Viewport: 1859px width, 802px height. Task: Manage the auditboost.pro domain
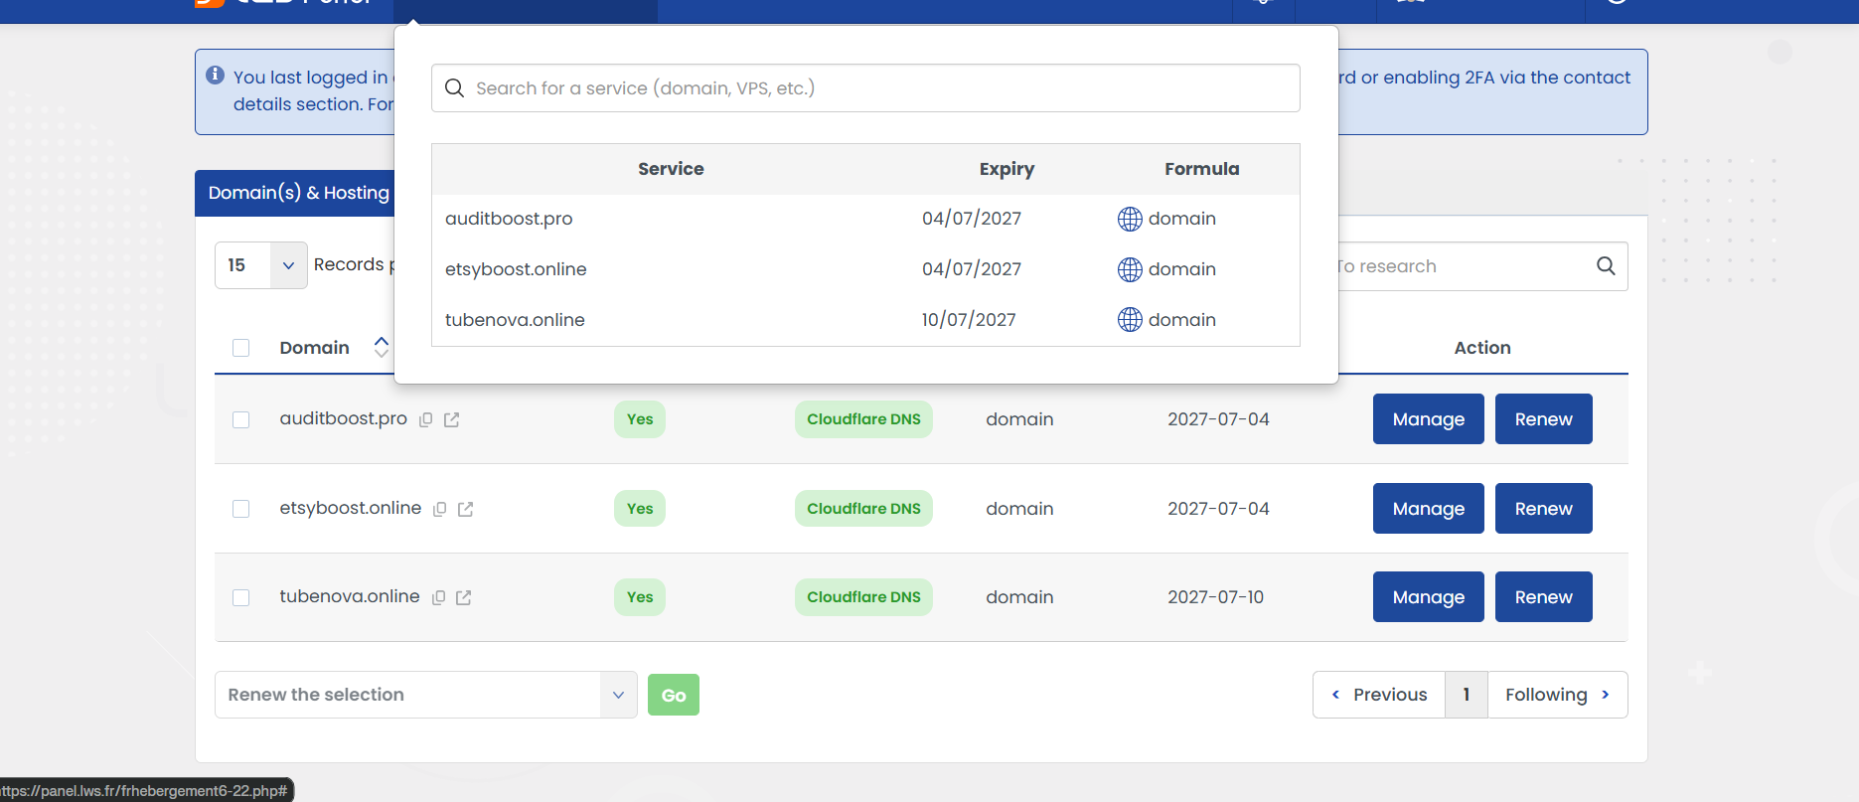[x=1428, y=419]
